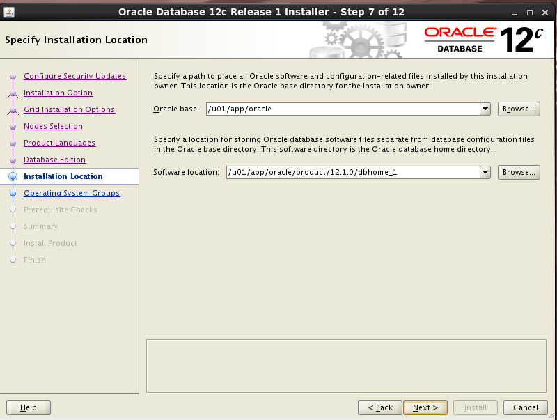Go Back to previous step
The width and height of the screenshot is (557, 420).
380,407
